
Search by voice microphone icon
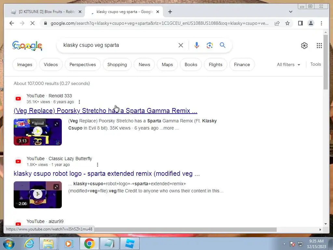click(197, 45)
